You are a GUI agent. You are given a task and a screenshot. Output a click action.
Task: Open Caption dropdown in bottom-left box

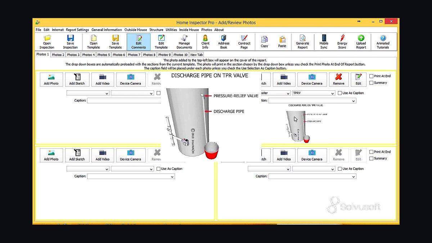point(131,176)
